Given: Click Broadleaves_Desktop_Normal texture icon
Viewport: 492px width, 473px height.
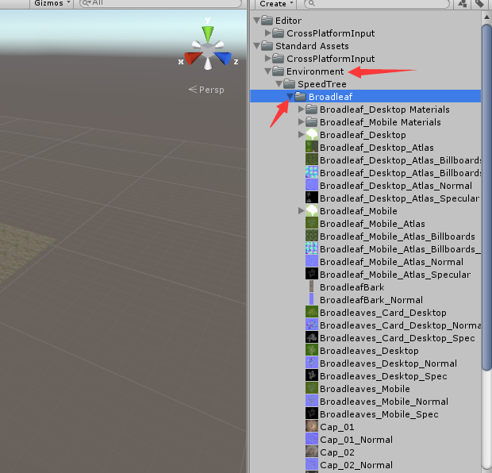Looking at the screenshot, I should [x=312, y=363].
